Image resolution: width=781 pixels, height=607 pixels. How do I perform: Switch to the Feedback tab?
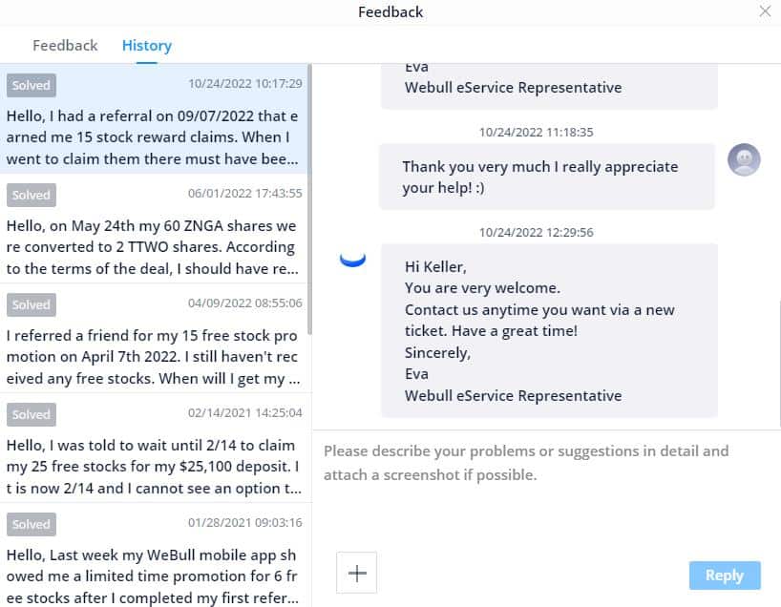tap(65, 45)
